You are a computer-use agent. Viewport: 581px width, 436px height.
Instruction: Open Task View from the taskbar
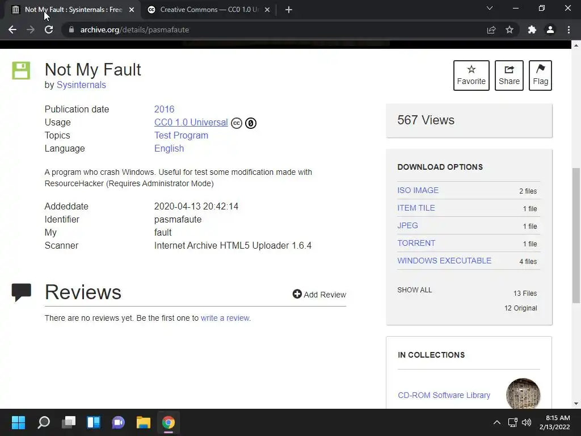[69, 422]
